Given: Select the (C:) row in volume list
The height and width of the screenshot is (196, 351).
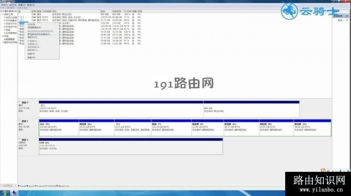Looking at the screenshot, I should coord(79,17).
